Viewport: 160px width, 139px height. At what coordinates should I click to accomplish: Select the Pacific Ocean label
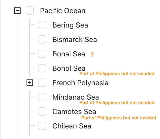63,11
